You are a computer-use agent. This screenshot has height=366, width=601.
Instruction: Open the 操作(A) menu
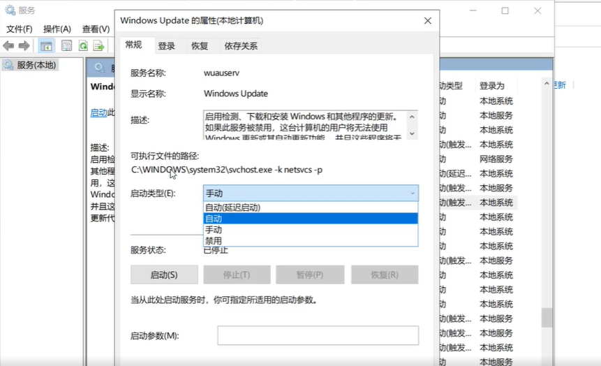[x=57, y=29]
